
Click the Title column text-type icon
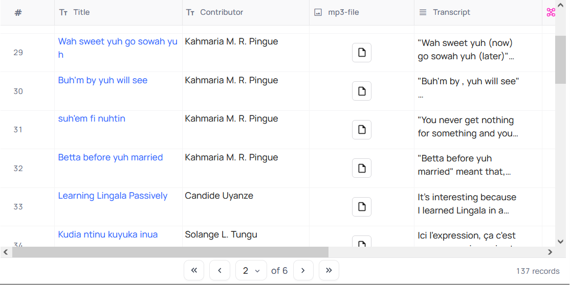click(63, 12)
